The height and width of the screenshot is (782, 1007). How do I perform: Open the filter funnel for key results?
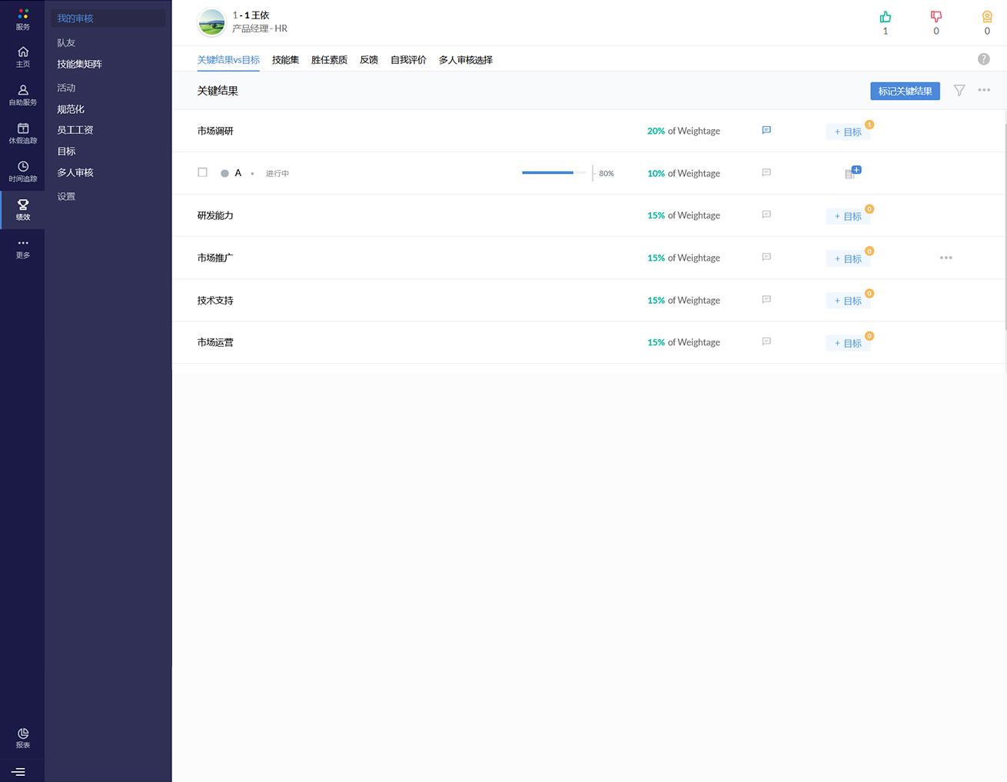[x=959, y=91]
